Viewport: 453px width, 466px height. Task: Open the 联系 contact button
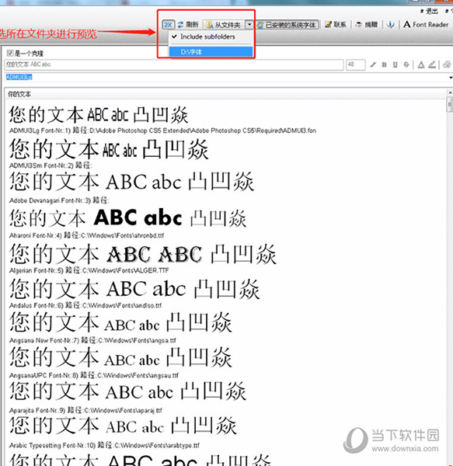coord(336,25)
